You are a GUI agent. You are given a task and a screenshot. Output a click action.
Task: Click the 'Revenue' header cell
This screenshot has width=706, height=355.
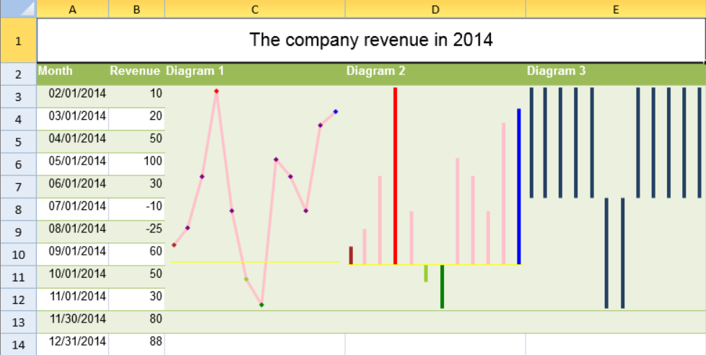(x=136, y=71)
